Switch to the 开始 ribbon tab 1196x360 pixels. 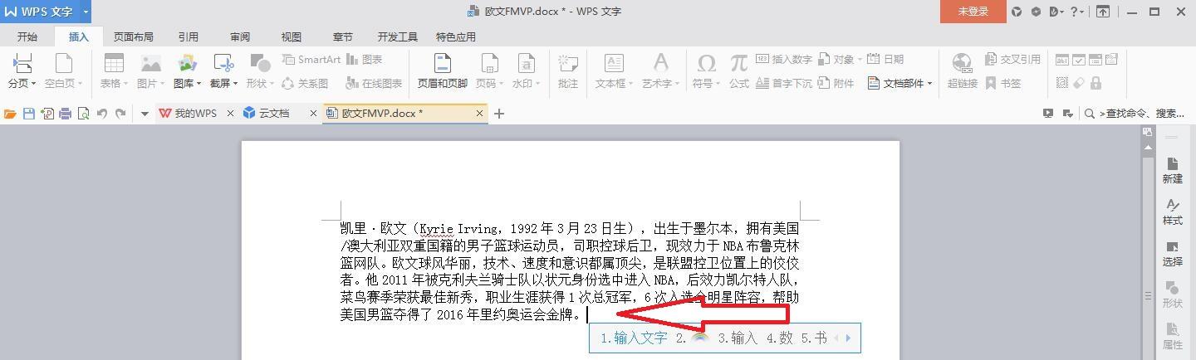[x=27, y=36]
